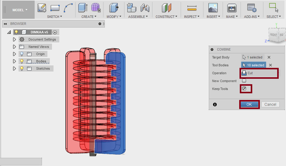
Task: Click the Measure ruler icon
Action: (192, 8)
